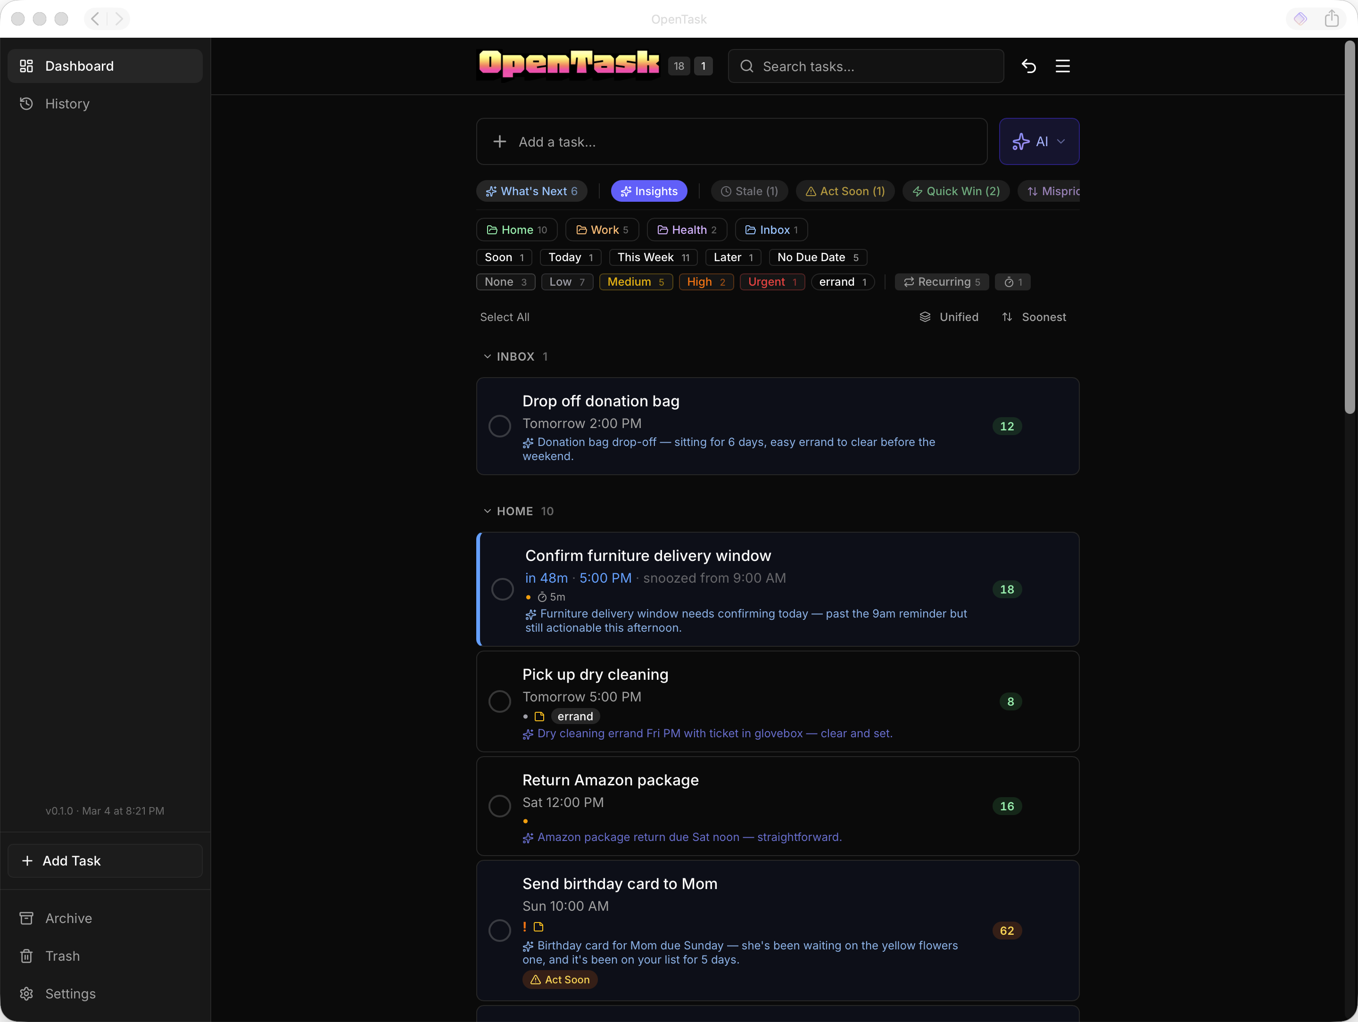Collapse the HOME section chevron
Viewport: 1358px width, 1022px height.
[487, 511]
